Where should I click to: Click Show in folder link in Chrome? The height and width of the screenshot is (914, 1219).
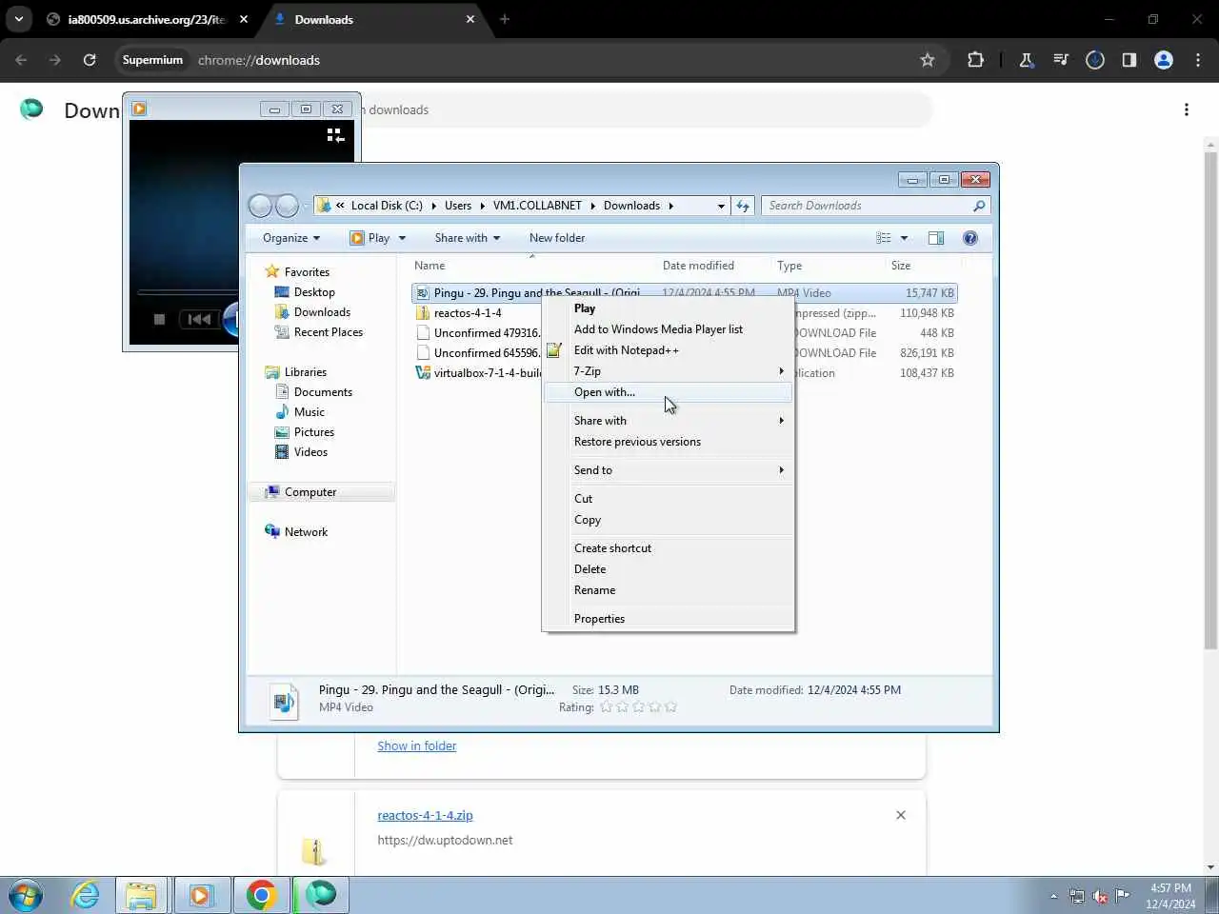417,746
